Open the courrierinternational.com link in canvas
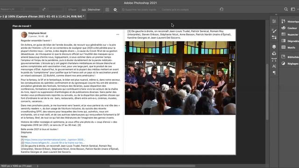This screenshot has width=299, height=168. click(55, 140)
